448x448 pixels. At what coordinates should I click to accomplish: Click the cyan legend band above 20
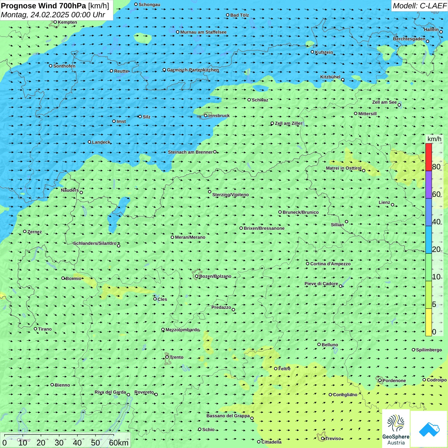click(x=428, y=240)
